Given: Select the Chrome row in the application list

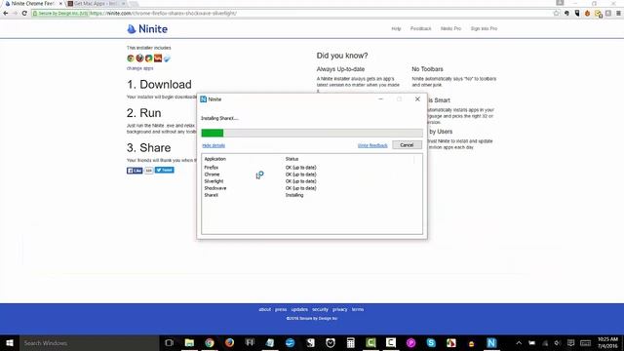Looking at the screenshot, I should click(312, 175).
